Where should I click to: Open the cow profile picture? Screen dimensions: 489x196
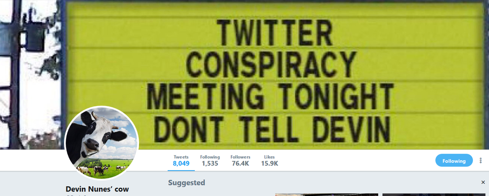102,143
